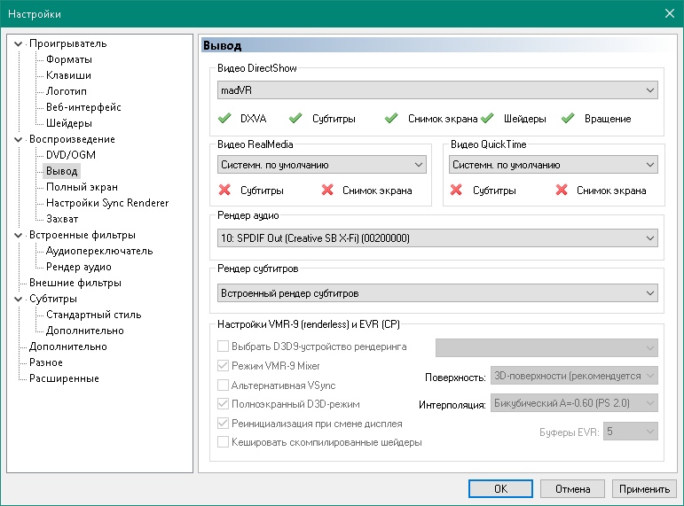Open Шейдеры page in the tree
684x506 pixels.
69,123
